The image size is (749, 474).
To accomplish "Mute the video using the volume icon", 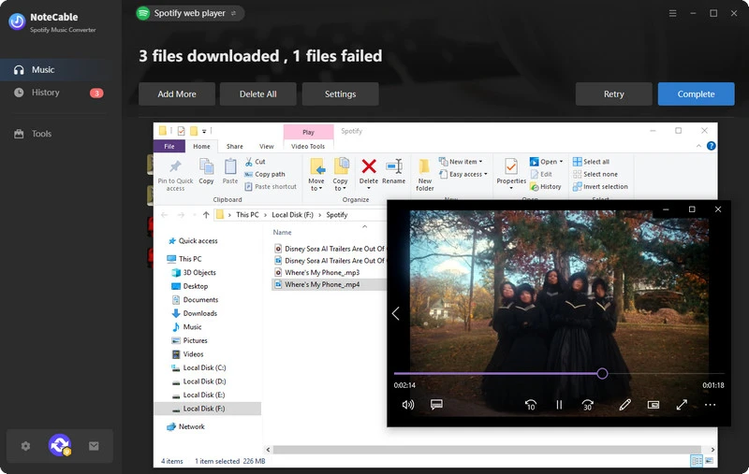I will [x=408, y=405].
